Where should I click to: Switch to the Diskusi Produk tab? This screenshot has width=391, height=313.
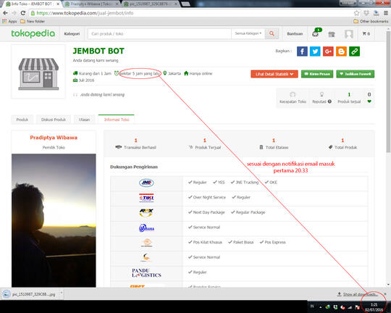point(54,120)
